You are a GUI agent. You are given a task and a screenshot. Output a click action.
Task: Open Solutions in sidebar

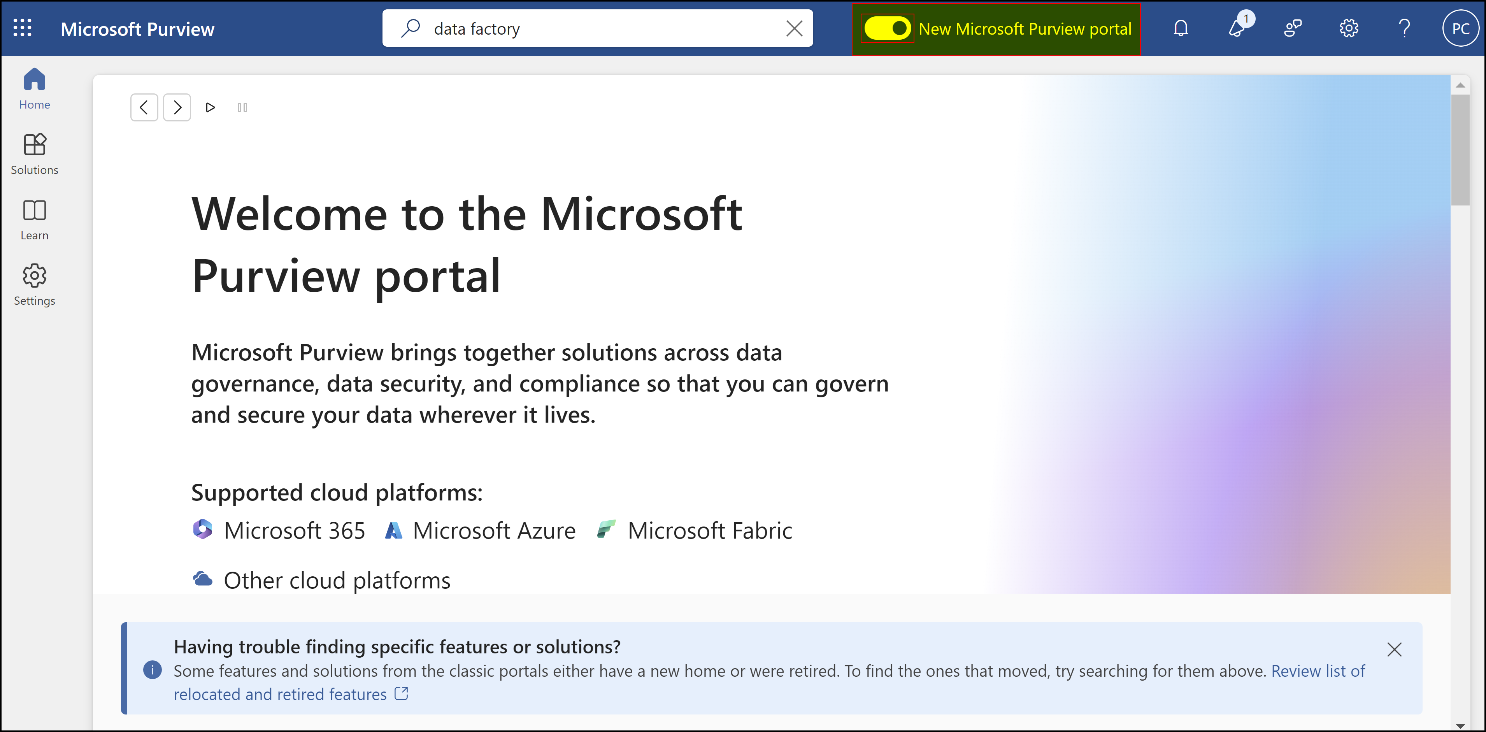point(35,154)
